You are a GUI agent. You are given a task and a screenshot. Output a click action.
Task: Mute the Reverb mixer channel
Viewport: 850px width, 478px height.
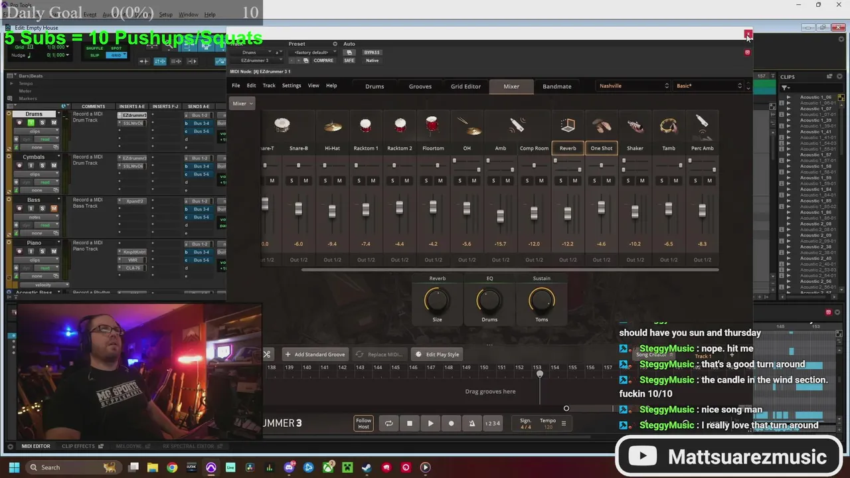574,181
